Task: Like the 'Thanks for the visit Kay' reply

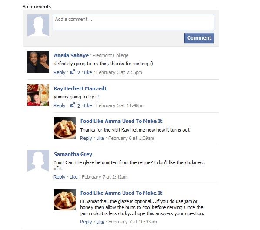Action: [x=100, y=138]
